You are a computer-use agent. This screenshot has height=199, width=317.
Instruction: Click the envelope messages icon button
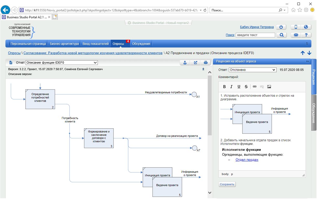coord(296,35)
